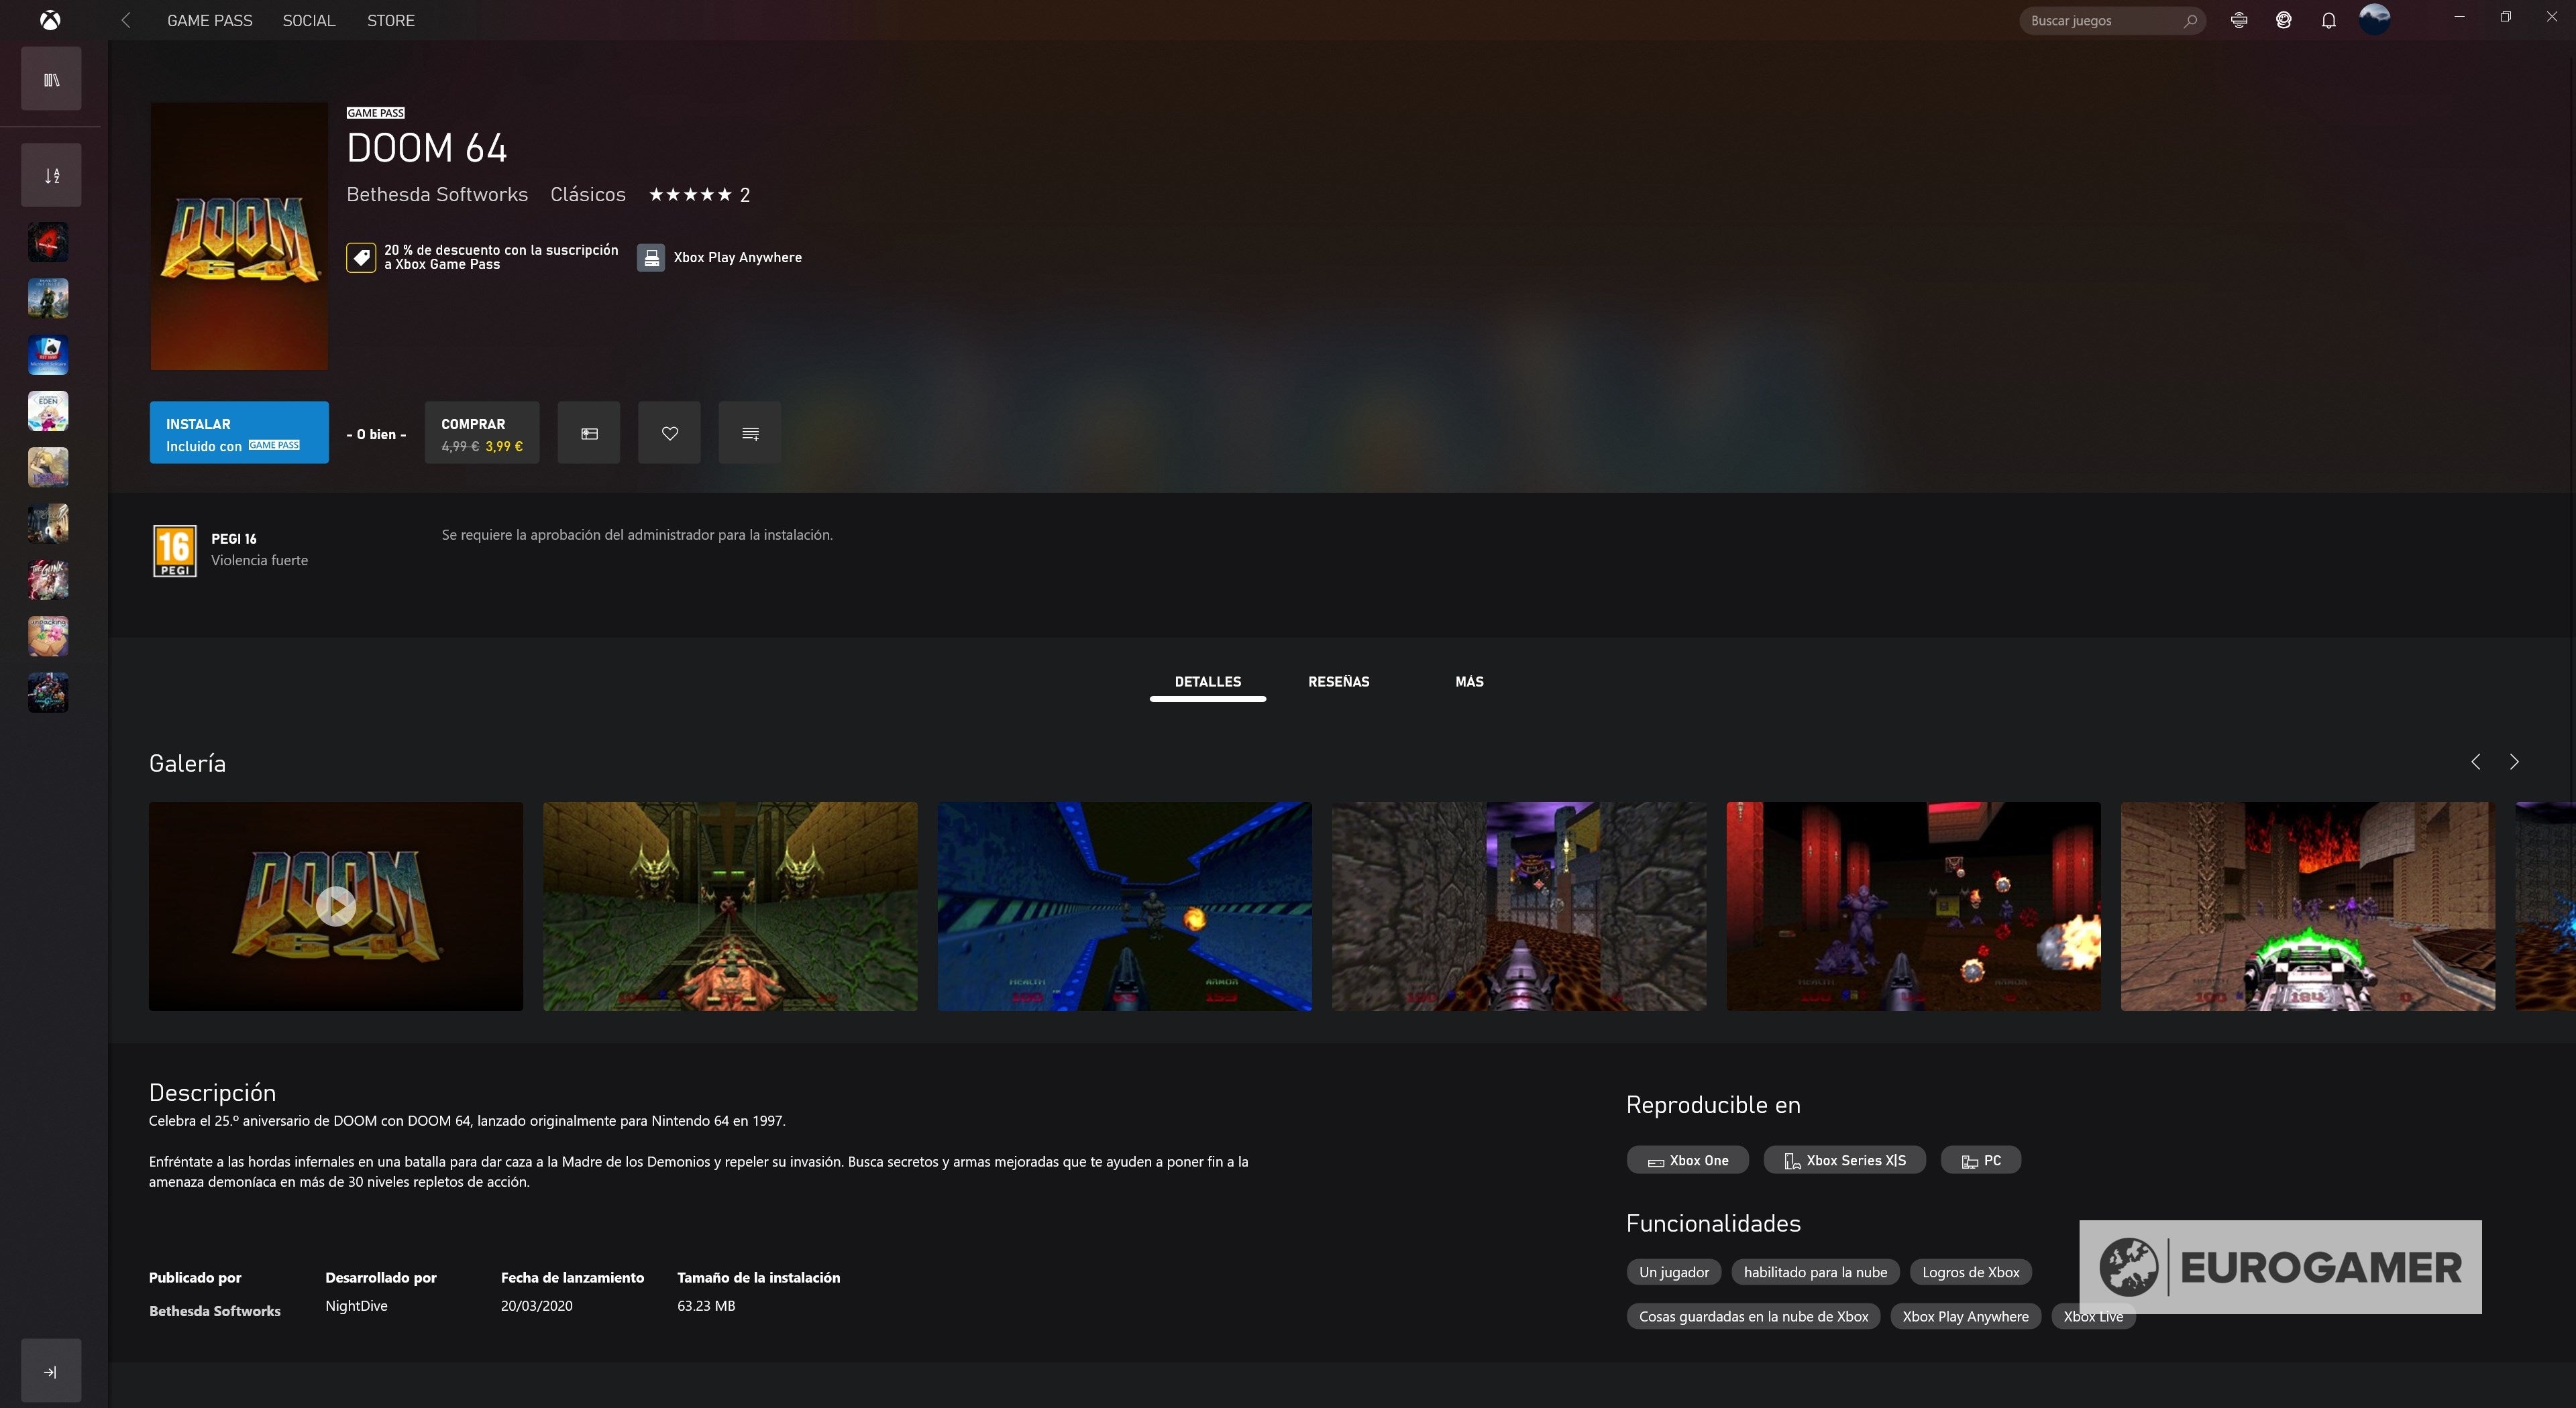Select the PC platform chip
The image size is (2576, 1408).
coord(1981,1160)
